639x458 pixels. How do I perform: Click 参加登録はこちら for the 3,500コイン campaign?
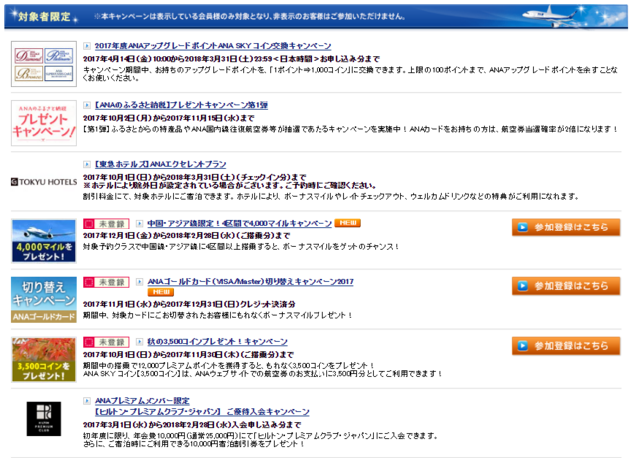click(x=566, y=346)
